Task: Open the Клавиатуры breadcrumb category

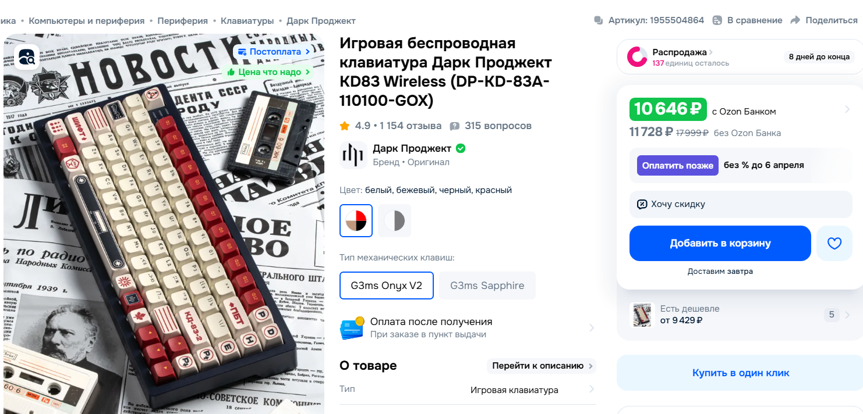Action: [247, 21]
